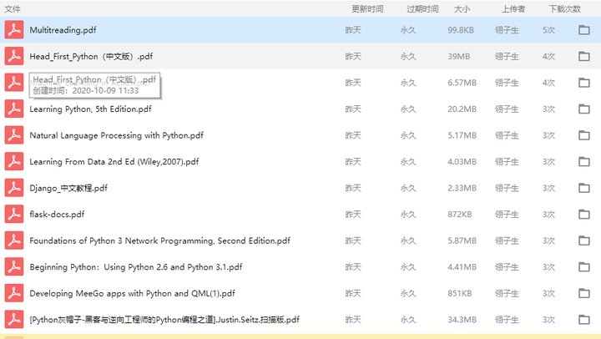Sort by the 下载次数 column header
Image resolution: width=601 pixels, height=339 pixels.
click(x=564, y=8)
